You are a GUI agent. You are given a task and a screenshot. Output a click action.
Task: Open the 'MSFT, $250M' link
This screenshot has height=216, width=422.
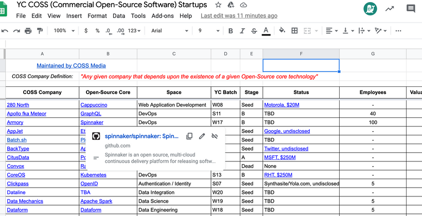pyautogui.click(x=280, y=157)
